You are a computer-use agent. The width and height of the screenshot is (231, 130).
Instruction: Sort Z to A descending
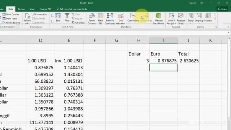52,21
